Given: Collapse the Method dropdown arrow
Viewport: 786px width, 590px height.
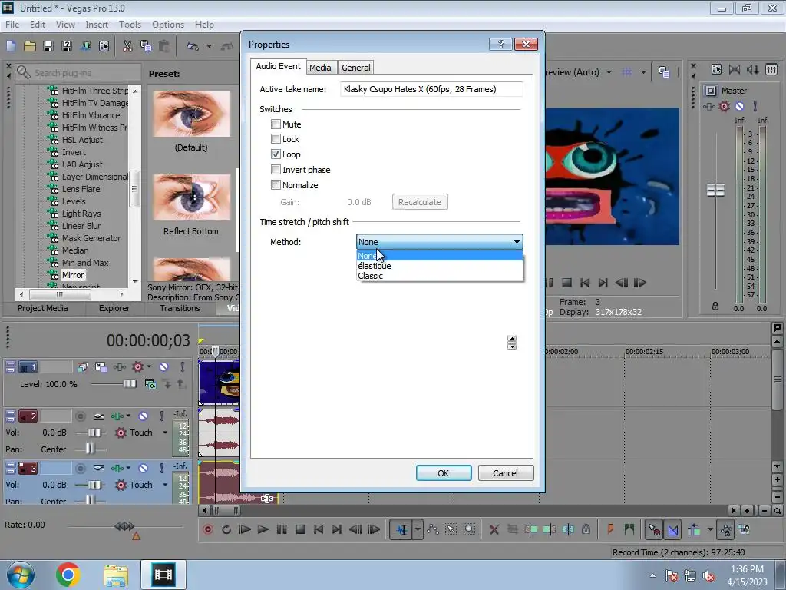Looking at the screenshot, I should click(517, 242).
